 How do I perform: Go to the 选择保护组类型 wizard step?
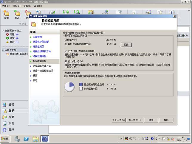click(x=41, y=42)
